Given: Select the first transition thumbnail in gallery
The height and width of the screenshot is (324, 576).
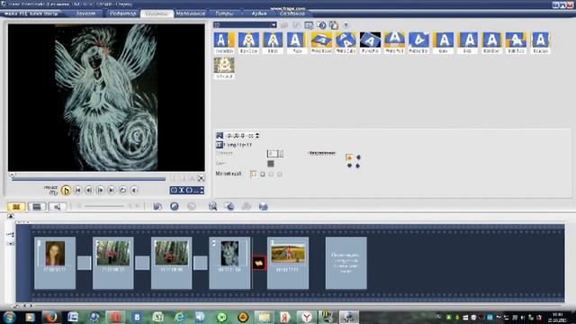Looking at the screenshot, I should [224, 42].
